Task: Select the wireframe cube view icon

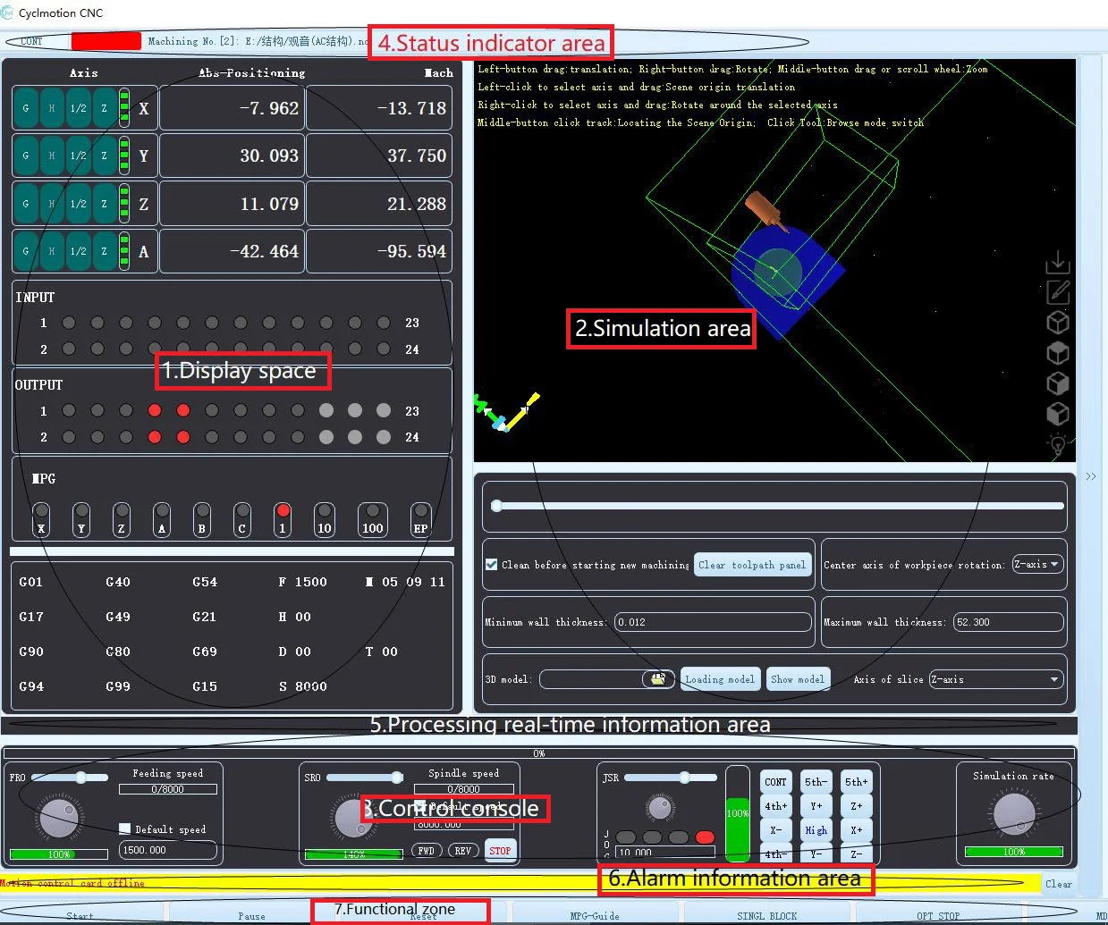Action: (x=1058, y=322)
